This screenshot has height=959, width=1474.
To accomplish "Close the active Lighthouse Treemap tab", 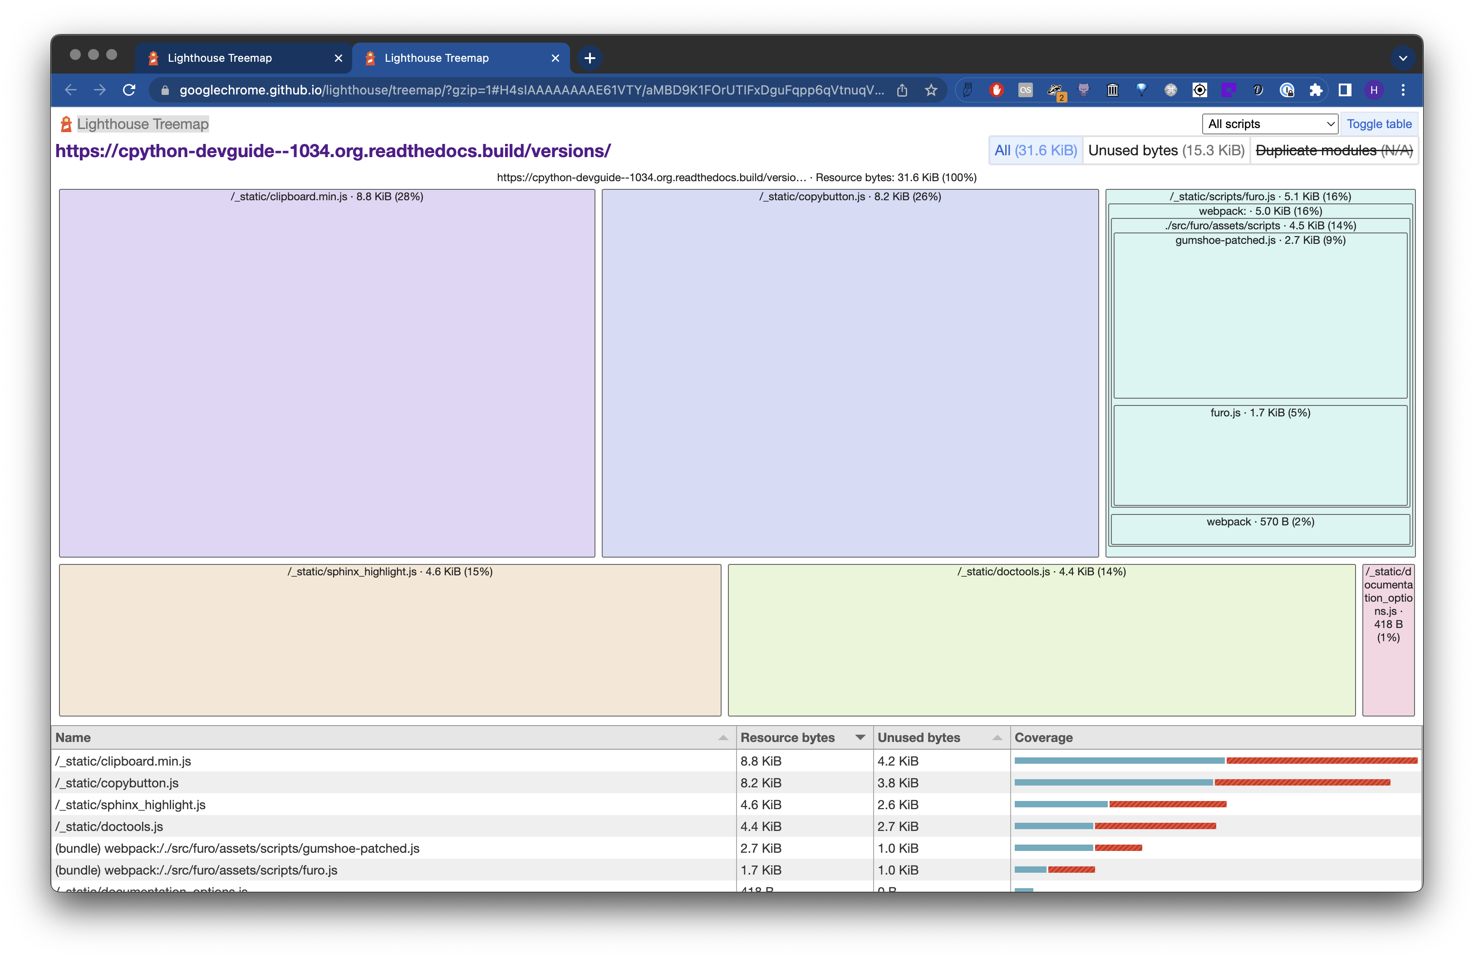I will 555,58.
